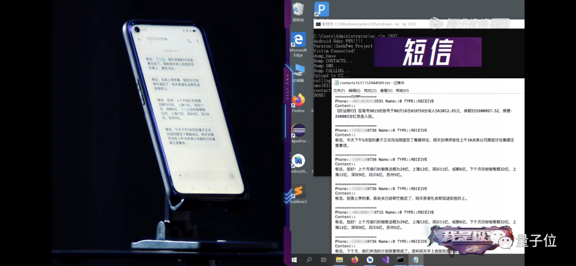576x266 pixels.
Task: Open the 格式(O) menu in Notepad
Action: (x=370, y=91)
